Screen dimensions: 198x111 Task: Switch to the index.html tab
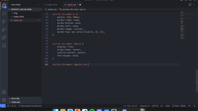[x=52, y=5]
